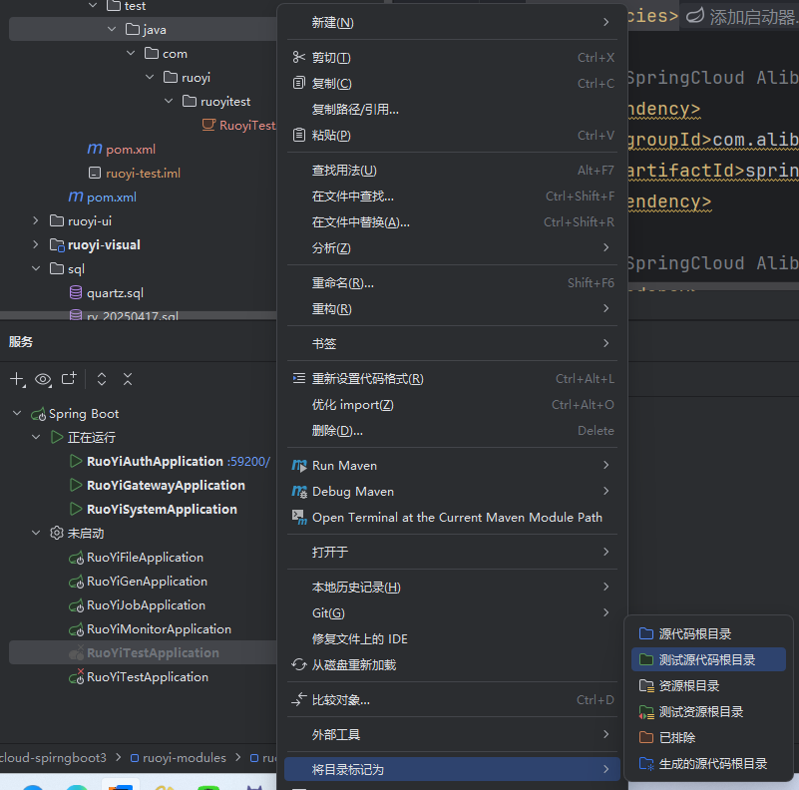This screenshot has width=799, height=790.
Task: Expand the ruoyi-ui folder in project tree
Action: (36, 221)
